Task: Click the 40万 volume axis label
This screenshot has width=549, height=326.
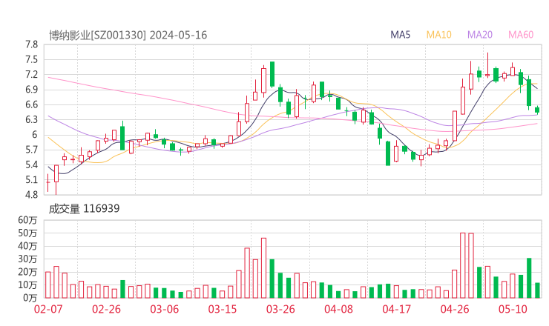Action: [x=27, y=246]
